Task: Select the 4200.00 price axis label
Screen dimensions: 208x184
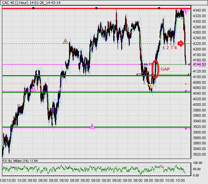Action: click(x=199, y=49)
